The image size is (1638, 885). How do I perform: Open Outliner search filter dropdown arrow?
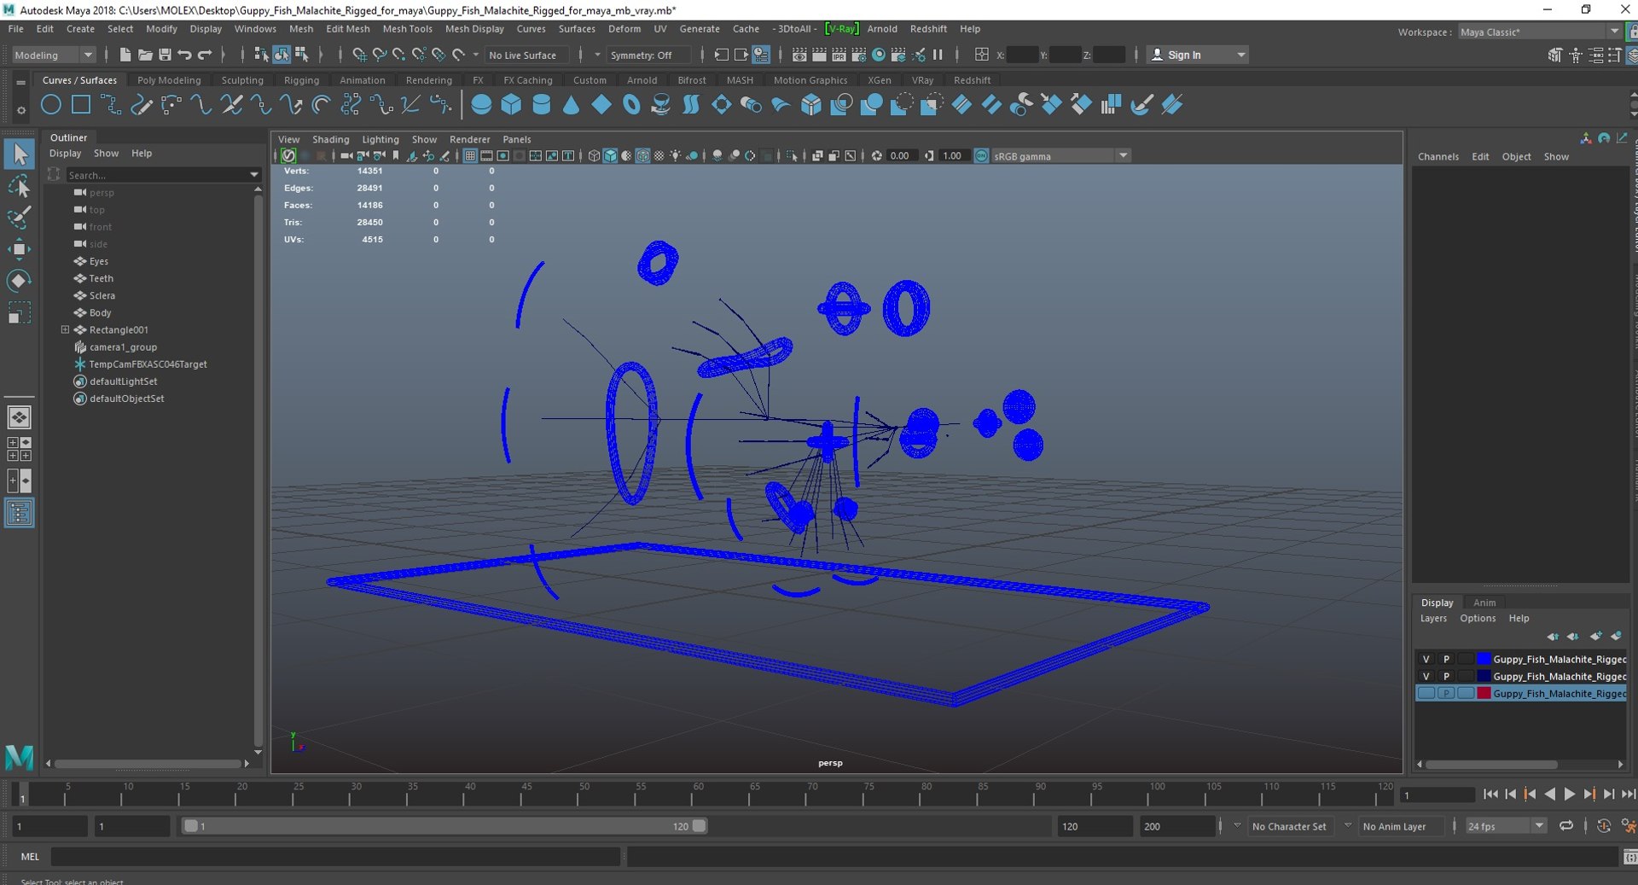point(253,175)
